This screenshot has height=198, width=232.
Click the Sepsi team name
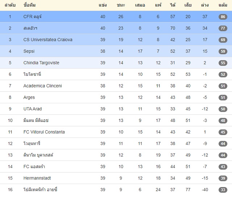(x=29, y=51)
